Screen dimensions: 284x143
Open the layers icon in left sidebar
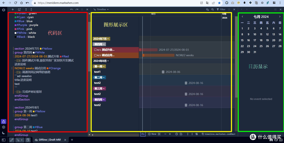pos(3,10)
